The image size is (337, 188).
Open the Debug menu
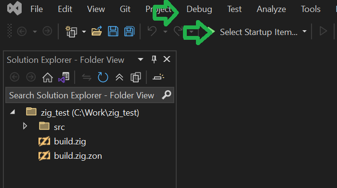point(199,9)
